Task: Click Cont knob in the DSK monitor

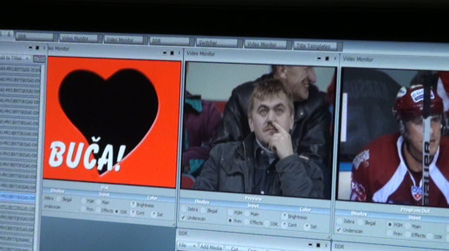Action: coord(133,213)
